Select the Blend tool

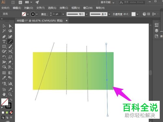click(10, 78)
